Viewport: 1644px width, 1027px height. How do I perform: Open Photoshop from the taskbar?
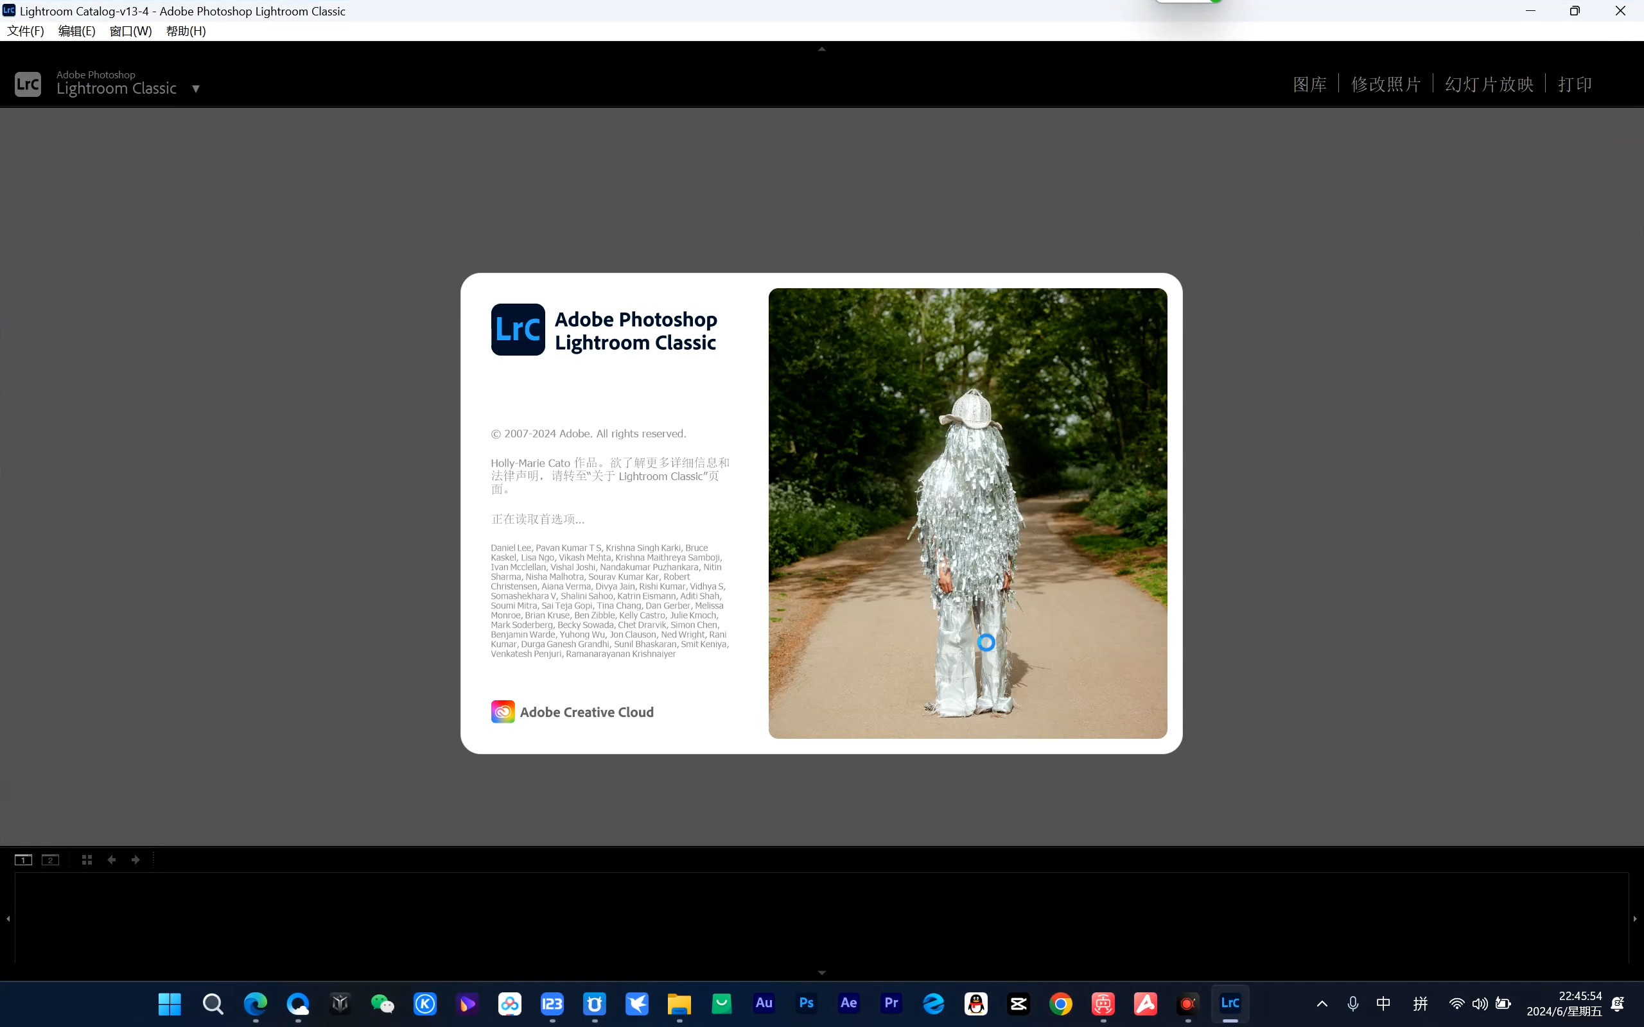[807, 1003]
